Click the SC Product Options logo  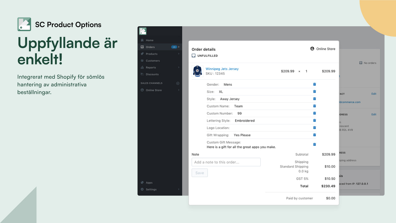tap(24, 24)
